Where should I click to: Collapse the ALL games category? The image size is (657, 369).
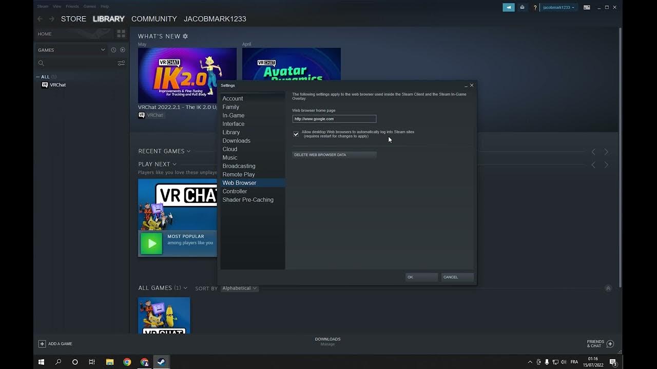[x=38, y=77]
